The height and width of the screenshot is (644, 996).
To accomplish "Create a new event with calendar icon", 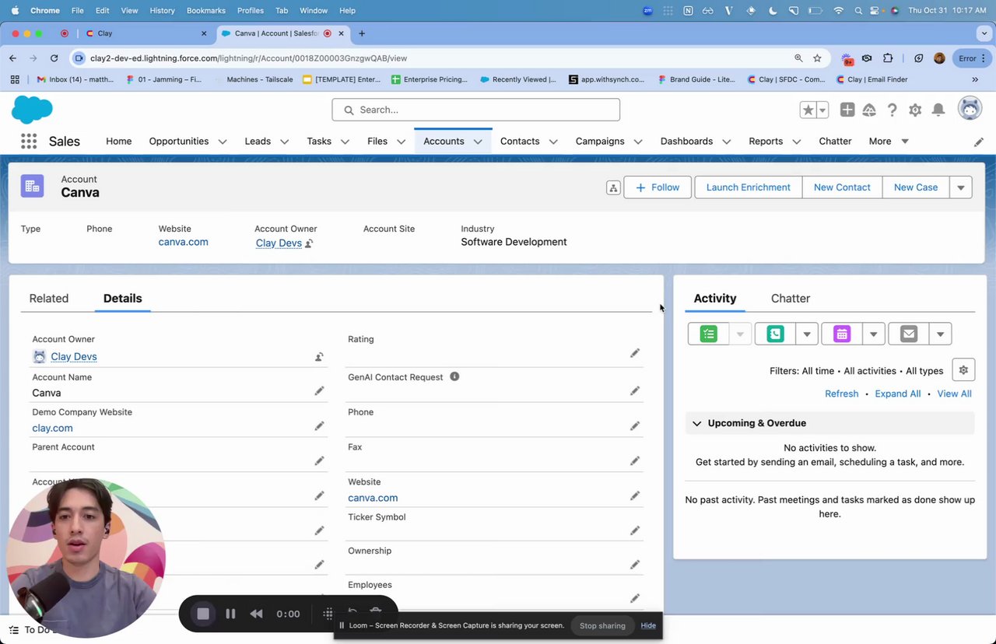I will coord(841,334).
